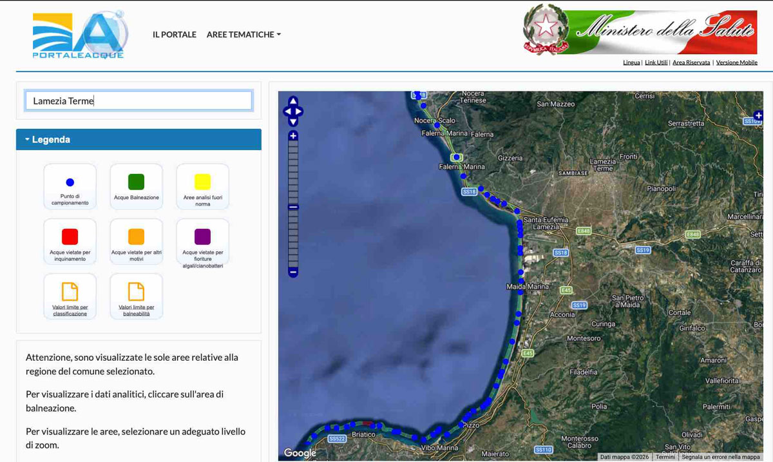Screen dimensions: 773x462
Task: Switch to Versione Mobile
Action: [737, 63]
